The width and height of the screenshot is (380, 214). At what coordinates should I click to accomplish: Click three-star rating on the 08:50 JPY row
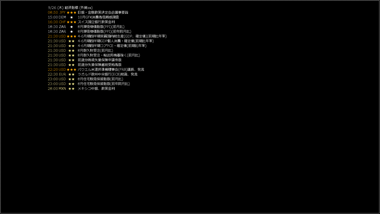pos(72,13)
